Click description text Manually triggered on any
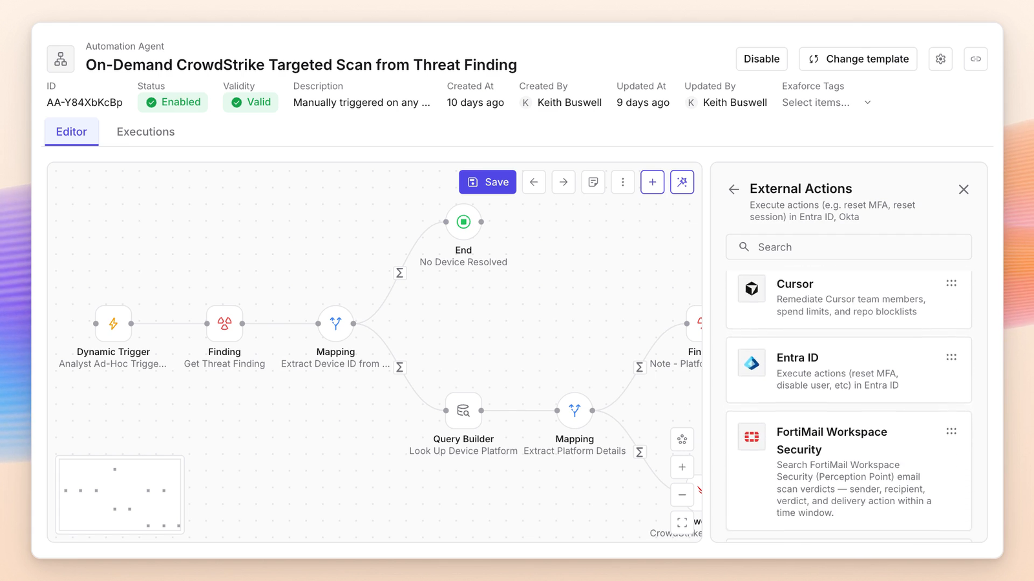The width and height of the screenshot is (1034, 581). [x=361, y=103]
